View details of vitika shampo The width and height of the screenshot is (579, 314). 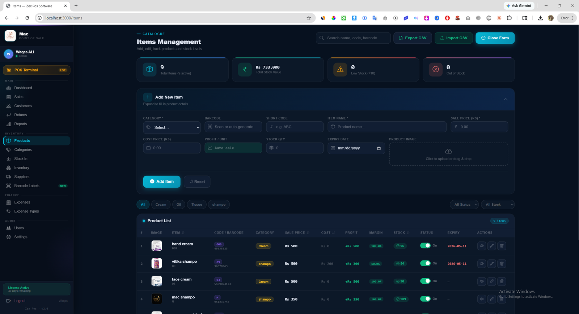[x=482, y=263]
